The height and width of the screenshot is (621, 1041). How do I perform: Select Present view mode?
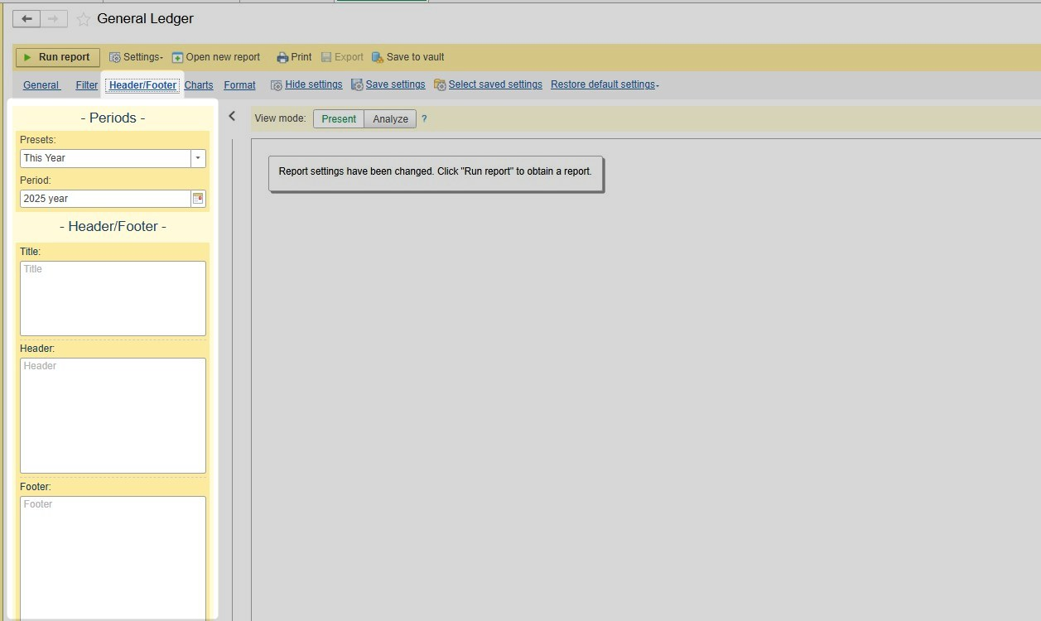(339, 119)
